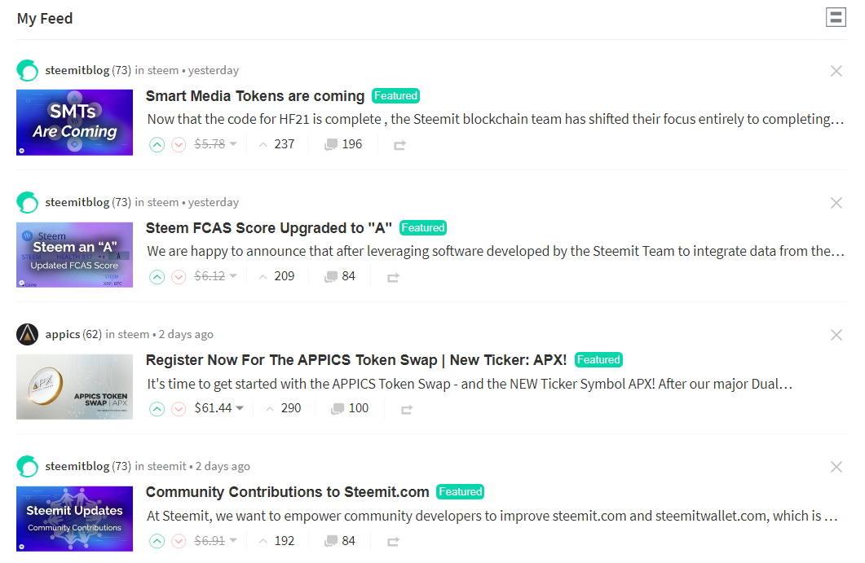Open the 84 comments on Community Contributions post
Screen dimensions: 865x563
(x=340, y=541)
